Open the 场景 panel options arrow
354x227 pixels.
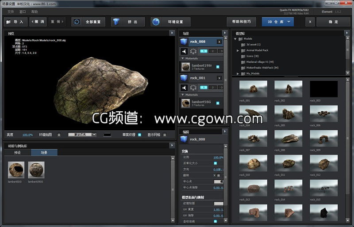(x=225, y=33)
